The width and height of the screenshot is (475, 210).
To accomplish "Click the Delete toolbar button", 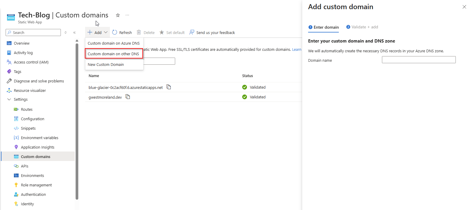I will (146, 32).
